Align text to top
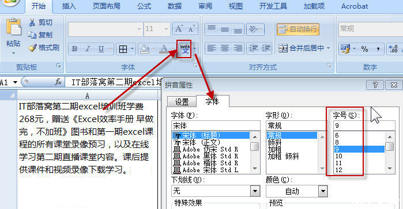This screenshot has width=403, height=209. (212, 29)
